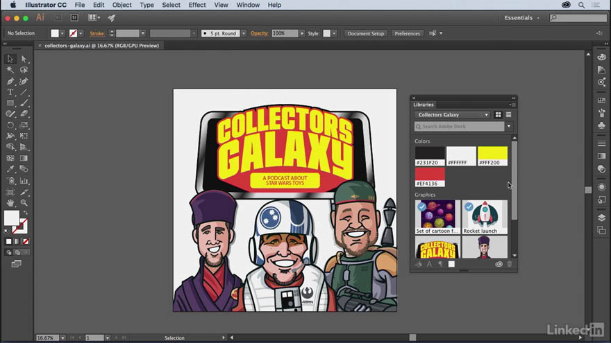Select the Scale tool
The width and height of the screenshot is (611, 343).
(24, 125)
